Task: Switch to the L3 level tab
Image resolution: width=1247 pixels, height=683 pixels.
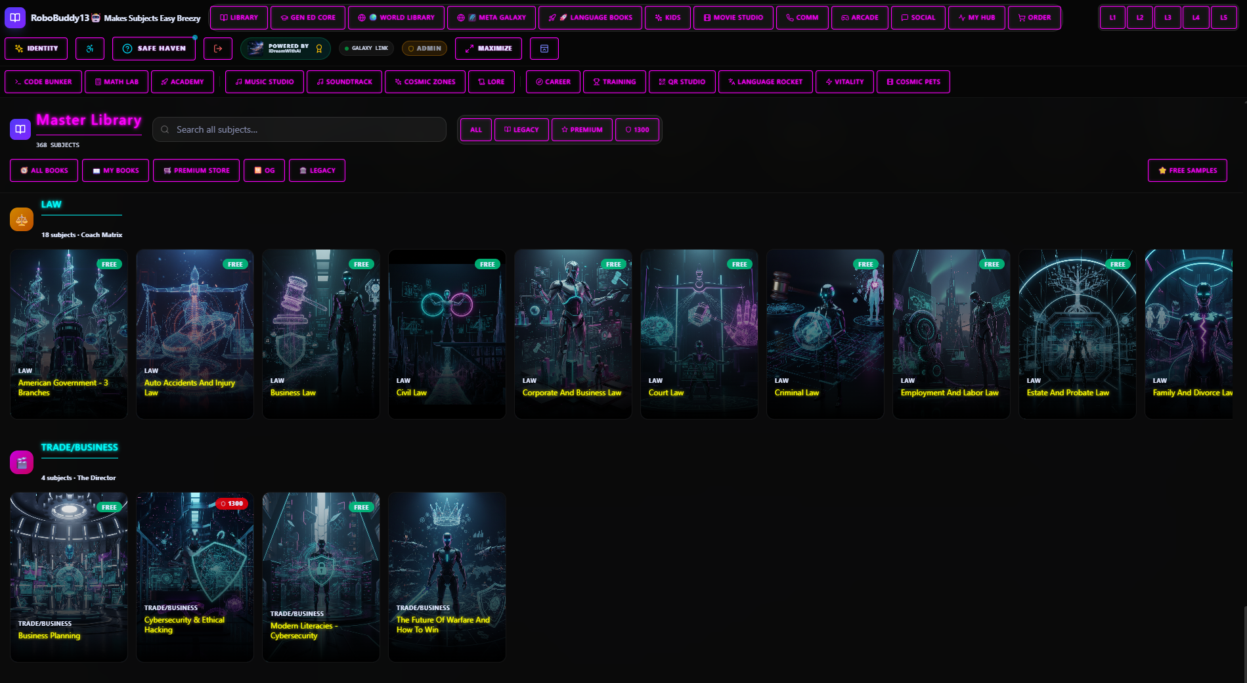Action: (1168, 18)
